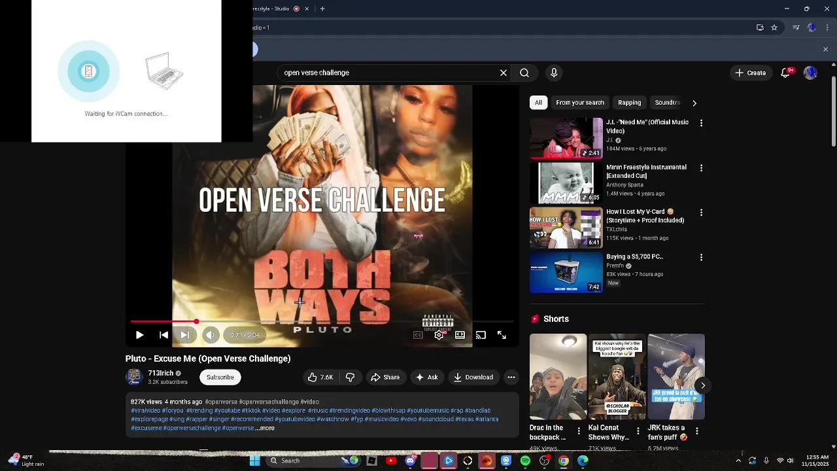Open the player settings gear
Viewport: 837px width, 471px height.
439,335
